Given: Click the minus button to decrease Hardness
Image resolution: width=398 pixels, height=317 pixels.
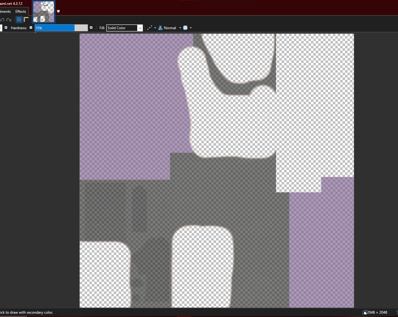Looking at the screenshot, I should (x=31, y=28).
